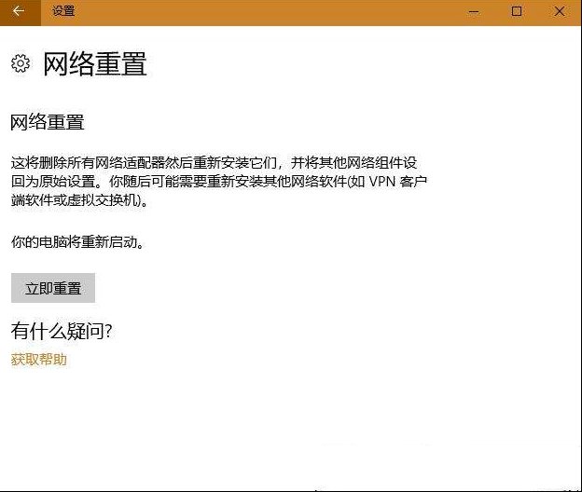
Task: Click the large 网络重置 page title
Action: [95, 63]
